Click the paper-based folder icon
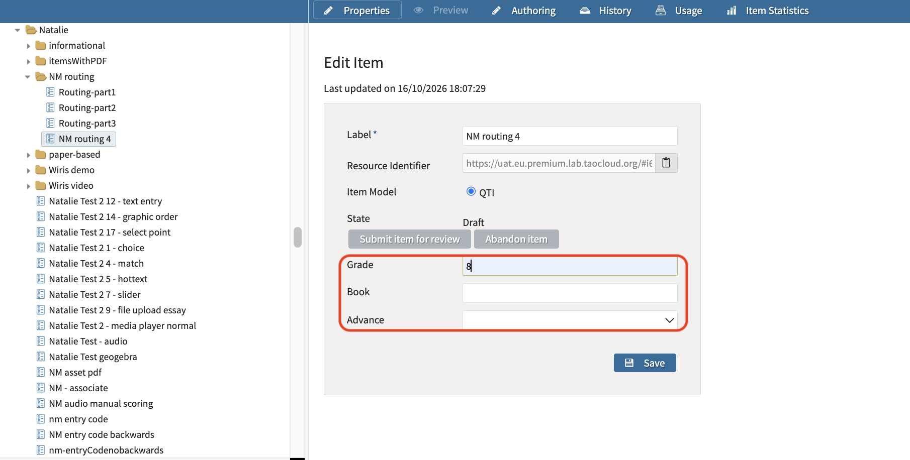910x460 pixels. click(41, 155)
